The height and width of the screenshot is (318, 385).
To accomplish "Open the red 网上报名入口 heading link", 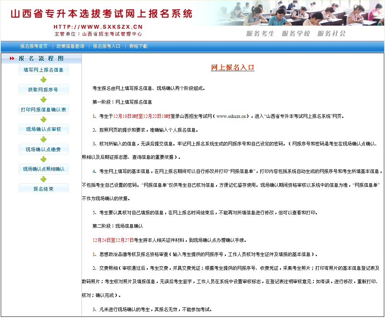I will (233, 68).
